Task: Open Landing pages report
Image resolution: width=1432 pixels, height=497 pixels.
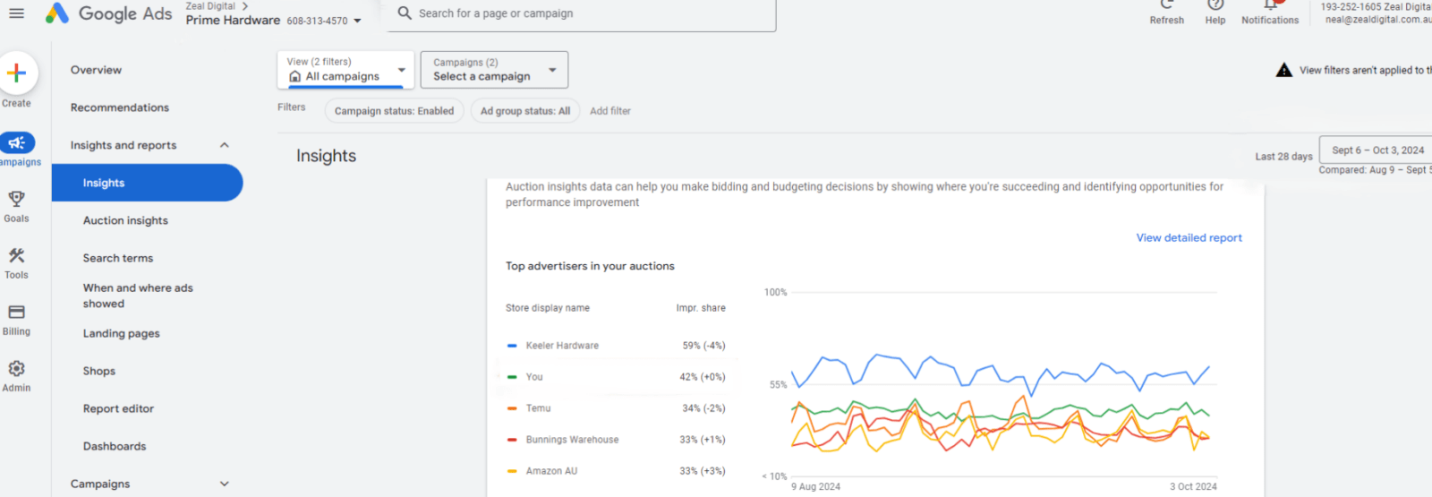Action: point(122,333)
